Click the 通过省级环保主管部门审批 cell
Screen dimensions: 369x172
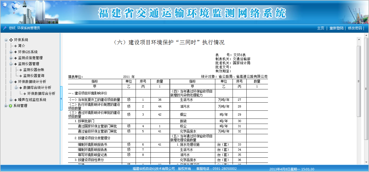[95, 131]
